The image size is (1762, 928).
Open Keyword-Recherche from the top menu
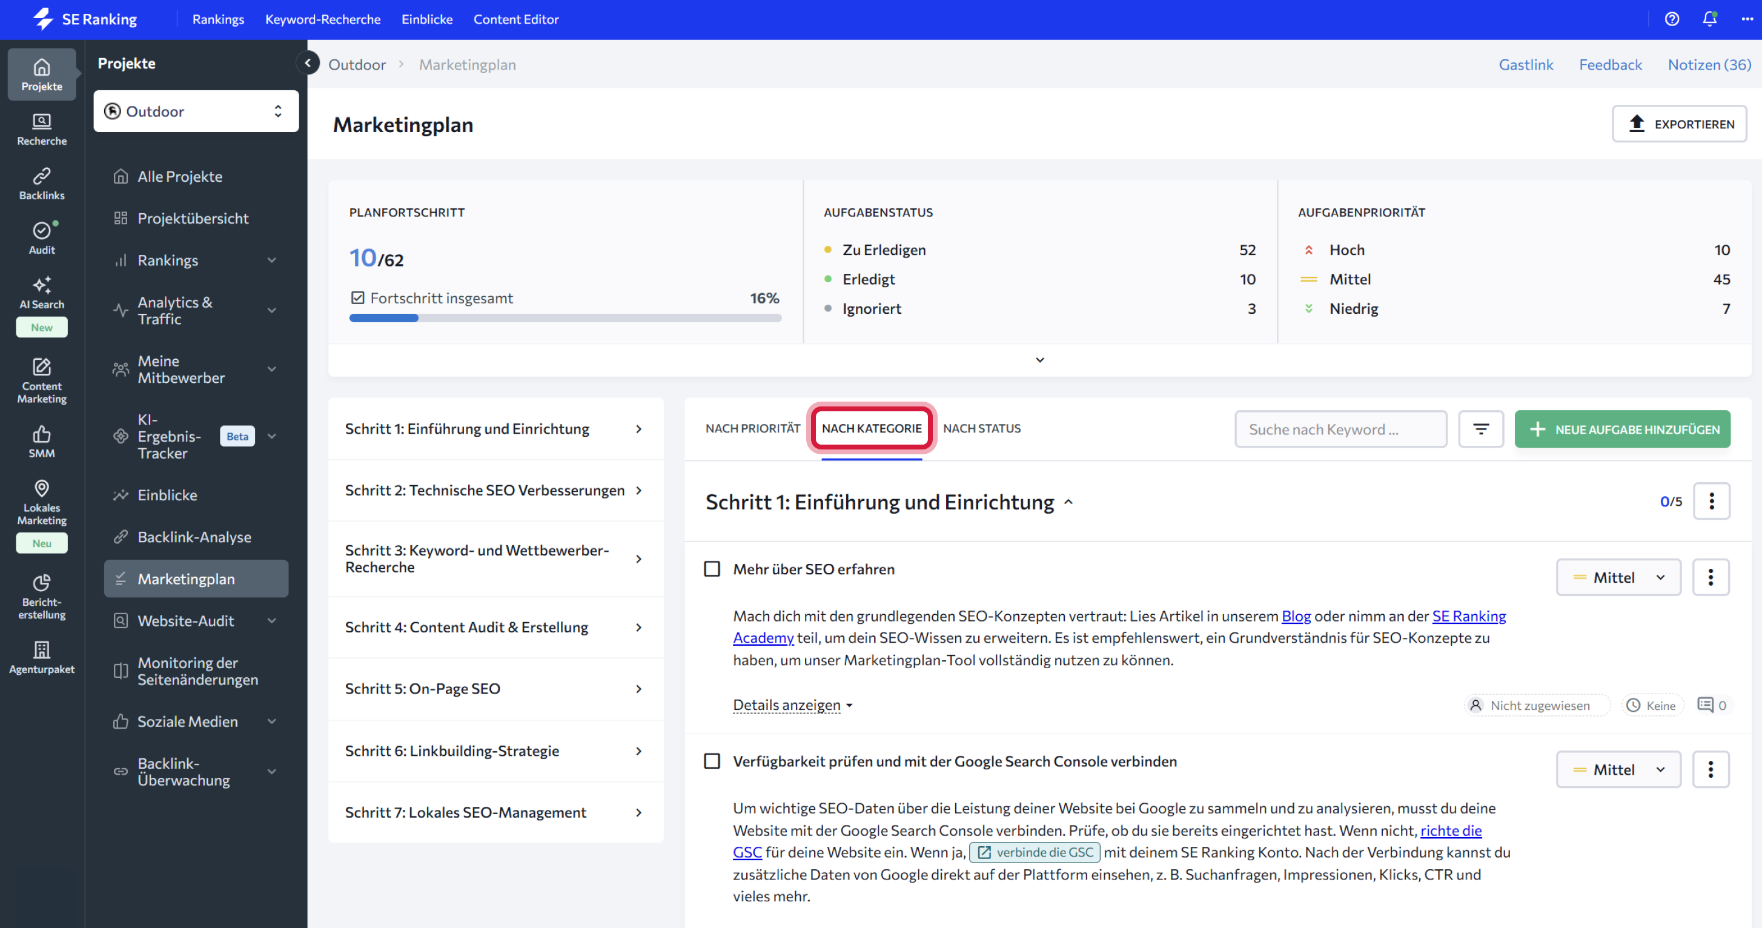(x=322, y=19)
